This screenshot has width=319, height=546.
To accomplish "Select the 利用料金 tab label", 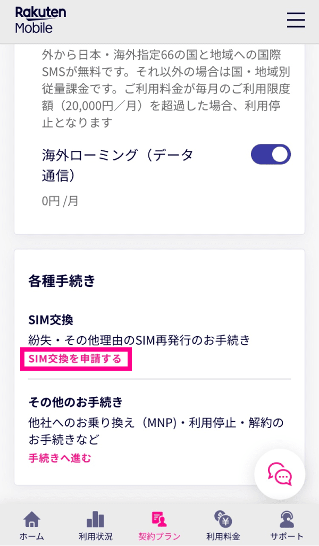I will (223, 536).
